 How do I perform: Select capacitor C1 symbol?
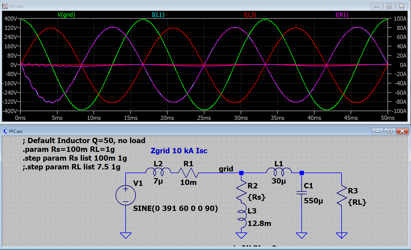[x=302, y=193]
